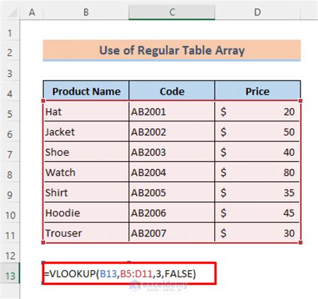
Task: Select code cell AB2002
Action: tap(172, 131)
